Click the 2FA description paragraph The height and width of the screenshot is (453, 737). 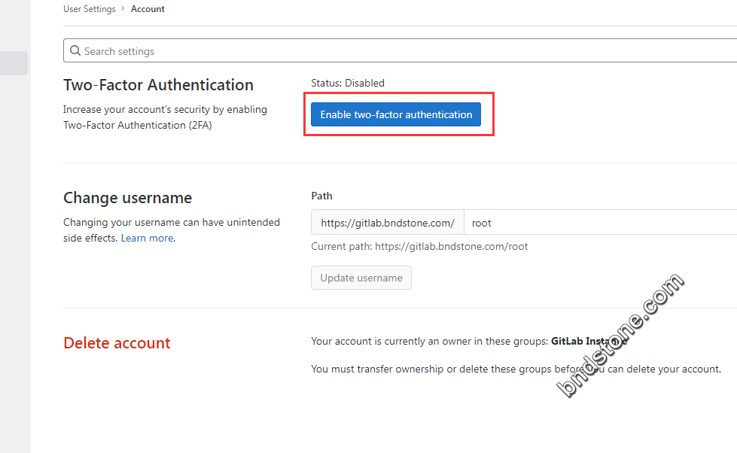(x=165, y=117)
